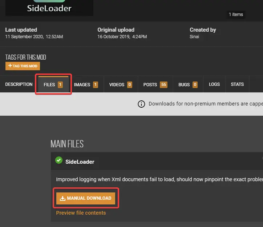Open Preview file contents link

[x=81, y=213]
